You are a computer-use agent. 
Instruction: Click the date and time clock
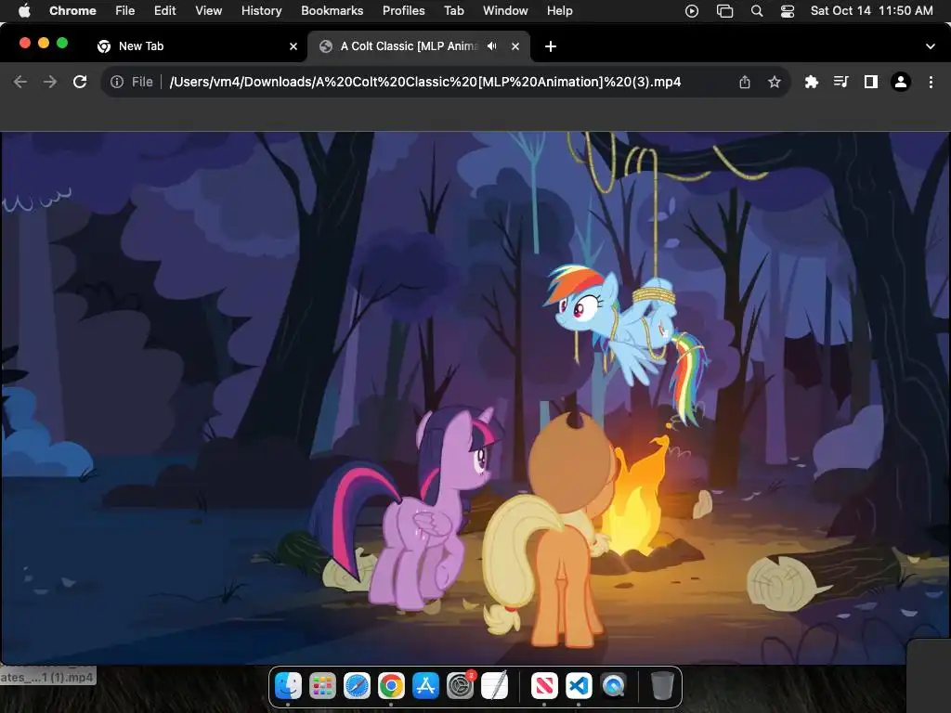pyautogui.click(x=871, y=10)
